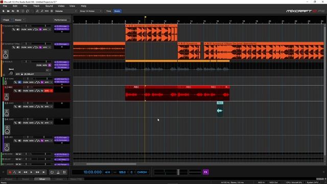Viewport: 327px width, 184px height.
Task: Click speaker instrument image on track 2
Action: (6, 54)
